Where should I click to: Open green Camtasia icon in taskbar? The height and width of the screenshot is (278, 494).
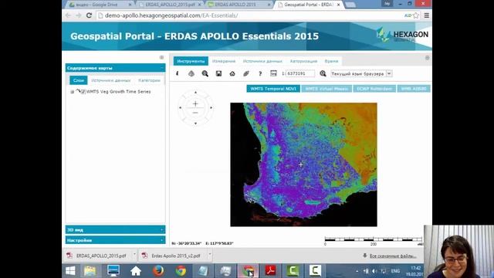293,271
